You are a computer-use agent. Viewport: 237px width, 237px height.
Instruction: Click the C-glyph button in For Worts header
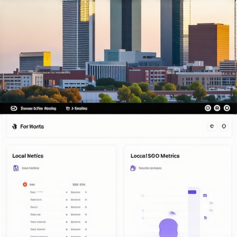click(212, 126)
